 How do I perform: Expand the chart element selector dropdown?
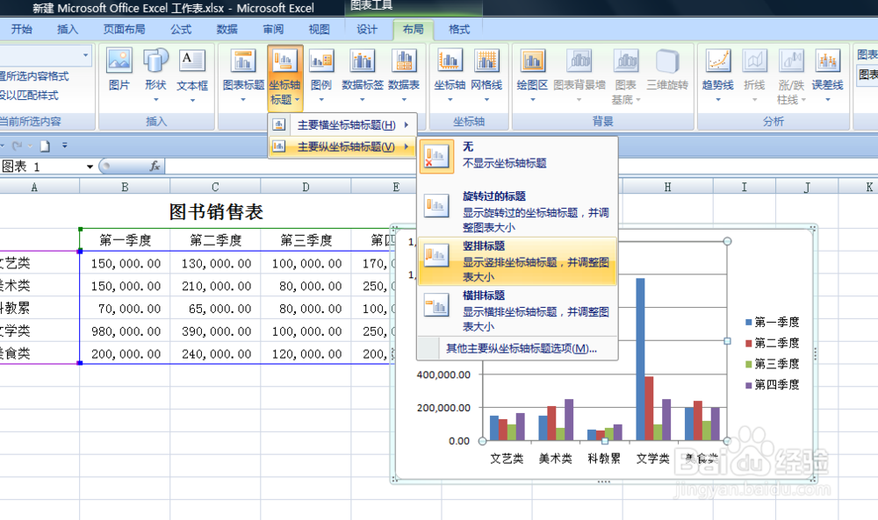(x=86, y=55)
